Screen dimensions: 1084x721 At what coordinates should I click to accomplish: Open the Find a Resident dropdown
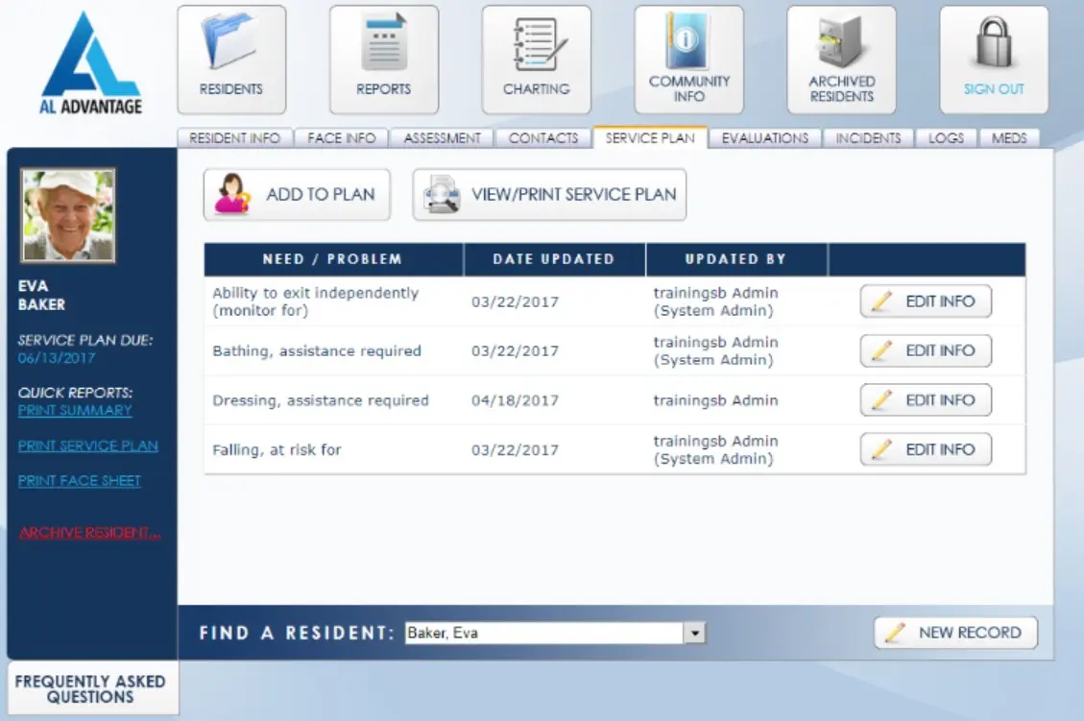694,632
